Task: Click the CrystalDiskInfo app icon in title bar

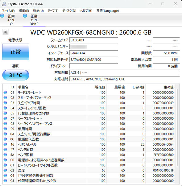Action: click(4, 4)
